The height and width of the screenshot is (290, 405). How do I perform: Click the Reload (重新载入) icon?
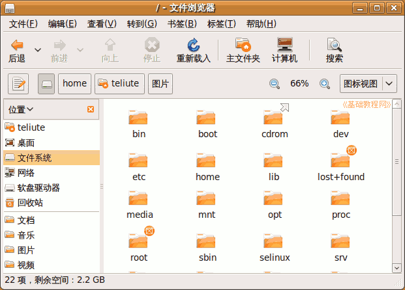click(x=193, y=46)
